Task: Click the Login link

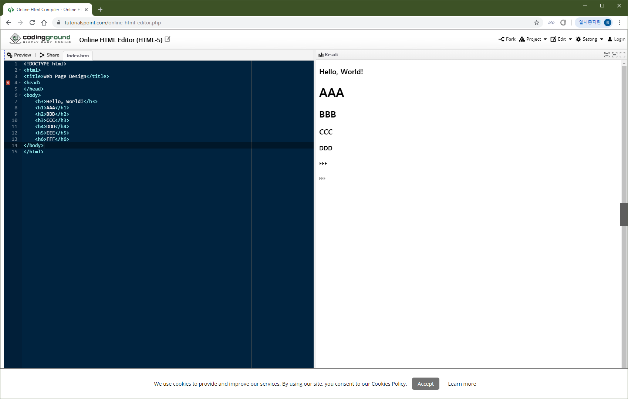Action: [x=616, y=39]
